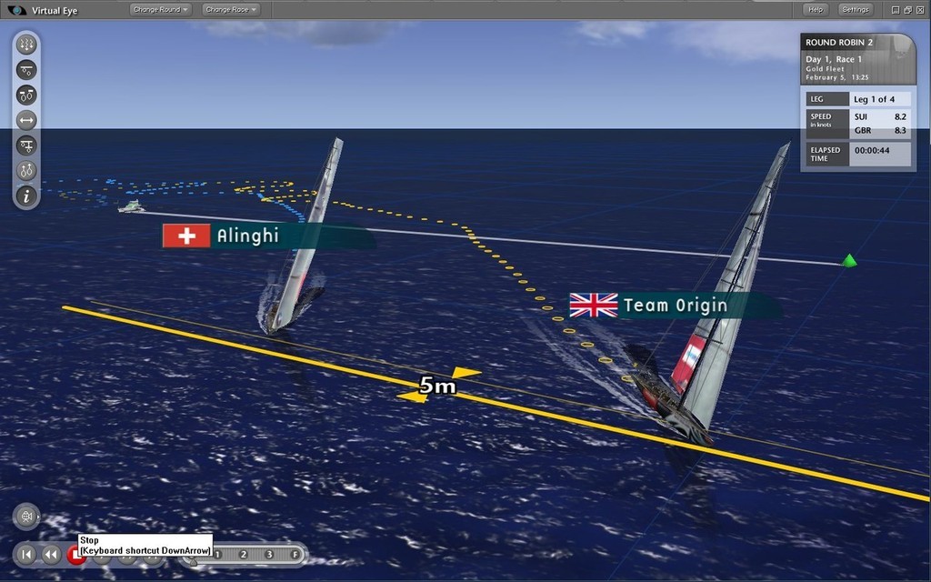Jump to mark 3 on the timeline
Viewport: 931px width, 582px height.
[x=269, y=555]
